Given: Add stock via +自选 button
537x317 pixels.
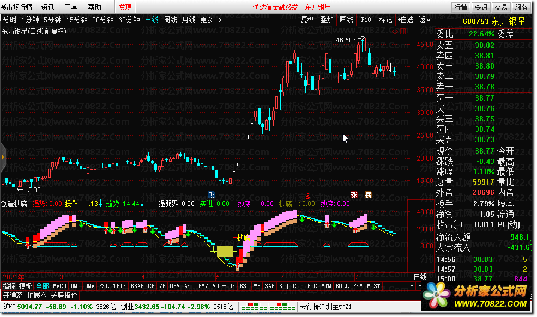Looking at the screenshot, I should click(406, 20).
